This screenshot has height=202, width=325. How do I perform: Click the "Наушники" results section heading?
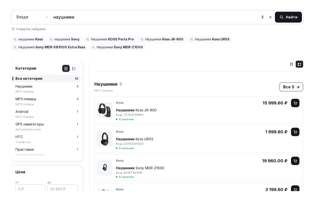coord(106,84)
